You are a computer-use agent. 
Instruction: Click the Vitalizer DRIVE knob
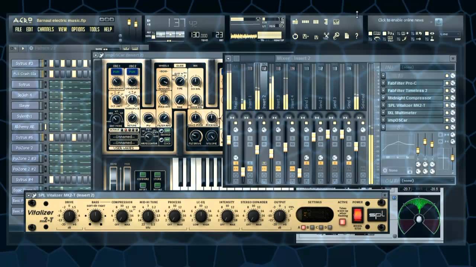click(69, 215)
